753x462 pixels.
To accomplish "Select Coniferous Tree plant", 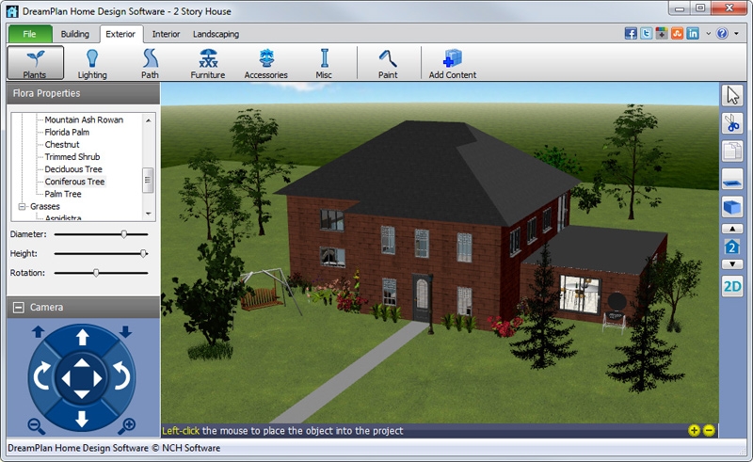I will pos(74,182).
